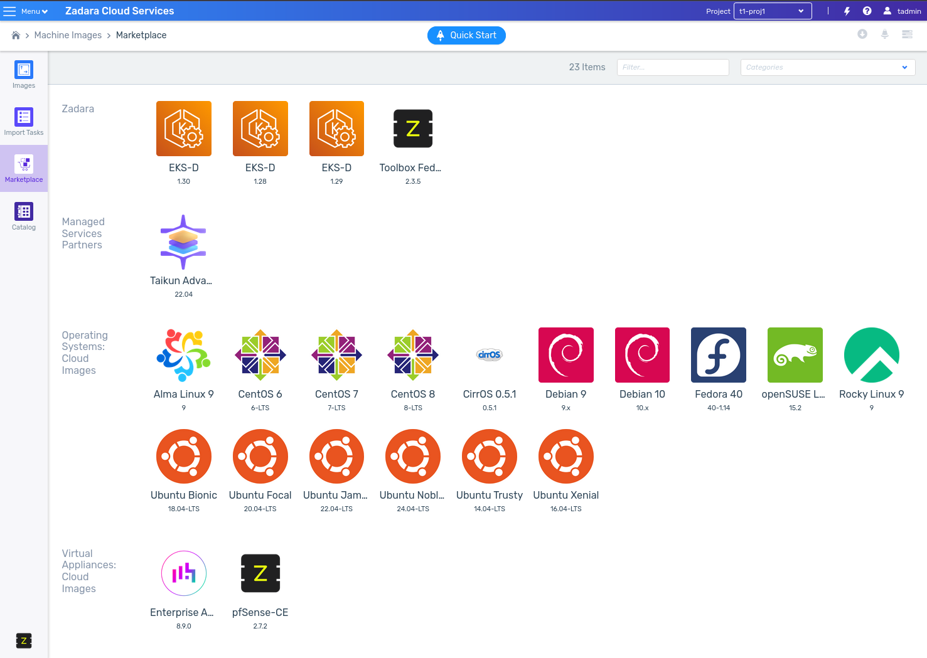Open Ubuntu Xenial 16.04-LTS icon
927x658 pixels.
566,456
